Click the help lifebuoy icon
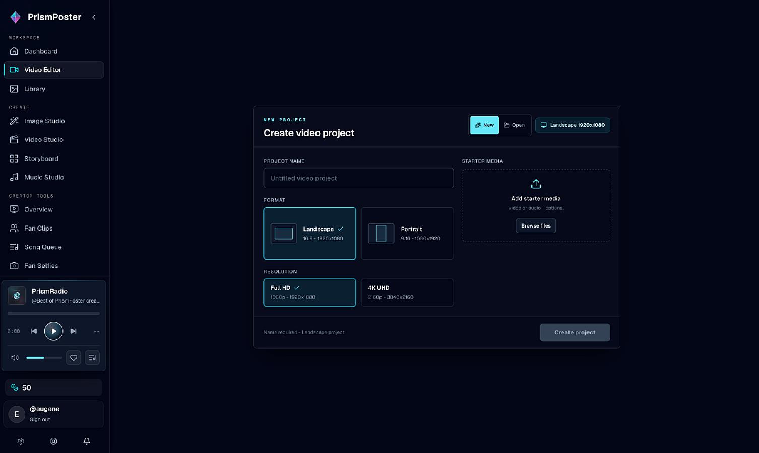759x453 pixels. [x=53, y=441]
